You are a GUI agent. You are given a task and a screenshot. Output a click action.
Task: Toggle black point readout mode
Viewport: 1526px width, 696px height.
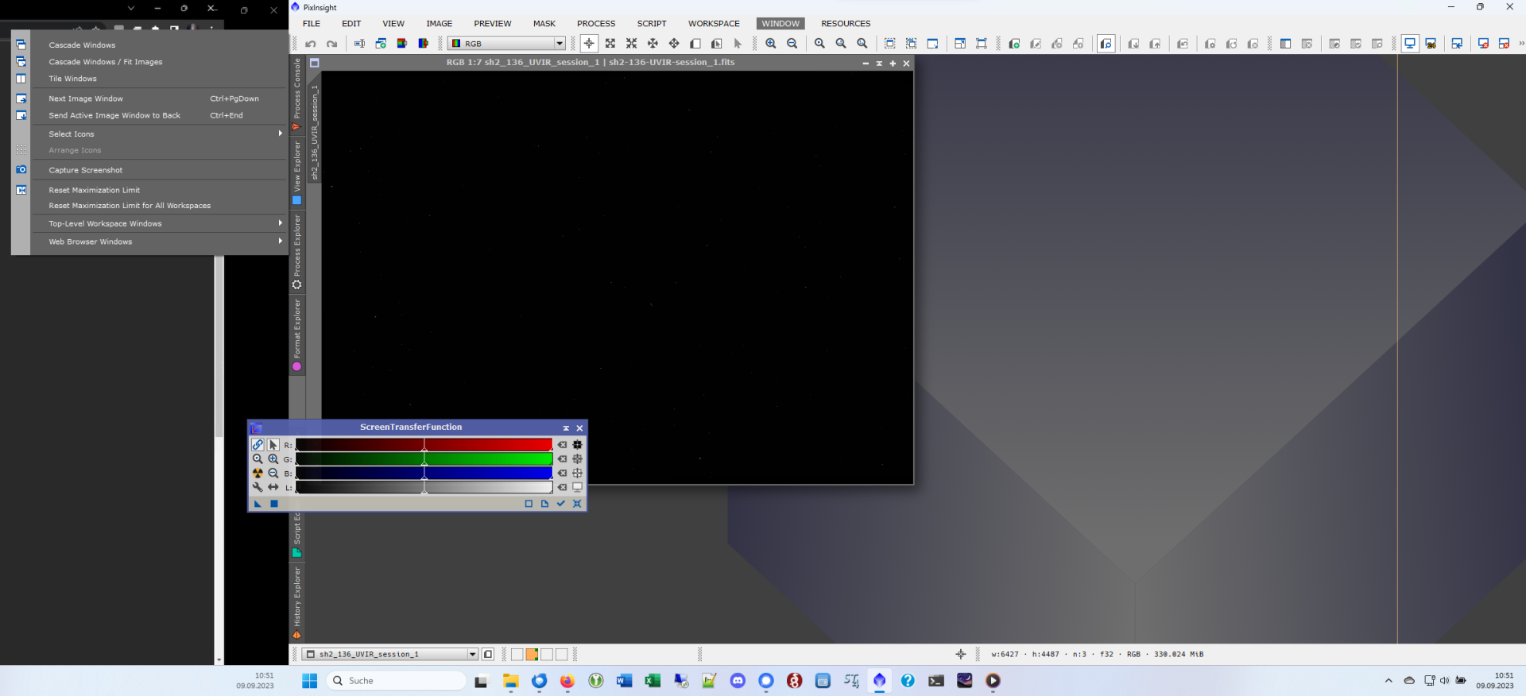tap(578, 445)
